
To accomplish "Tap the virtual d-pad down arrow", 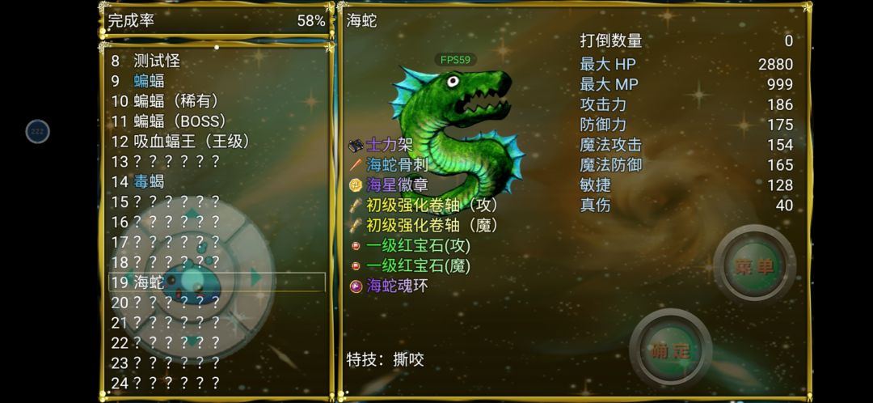I will point(192,341).
